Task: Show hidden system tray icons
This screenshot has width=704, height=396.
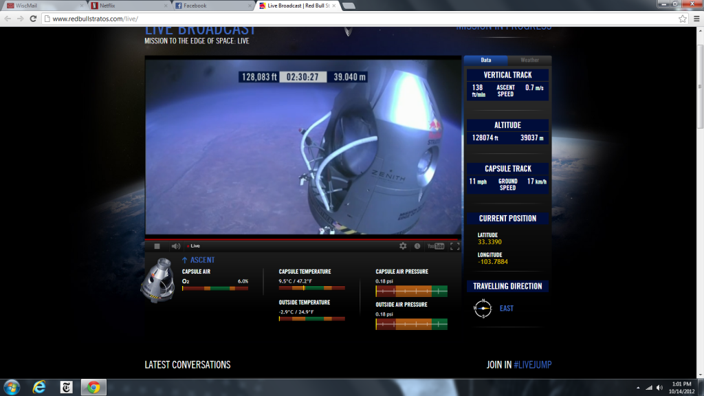Action: point(638,388)
